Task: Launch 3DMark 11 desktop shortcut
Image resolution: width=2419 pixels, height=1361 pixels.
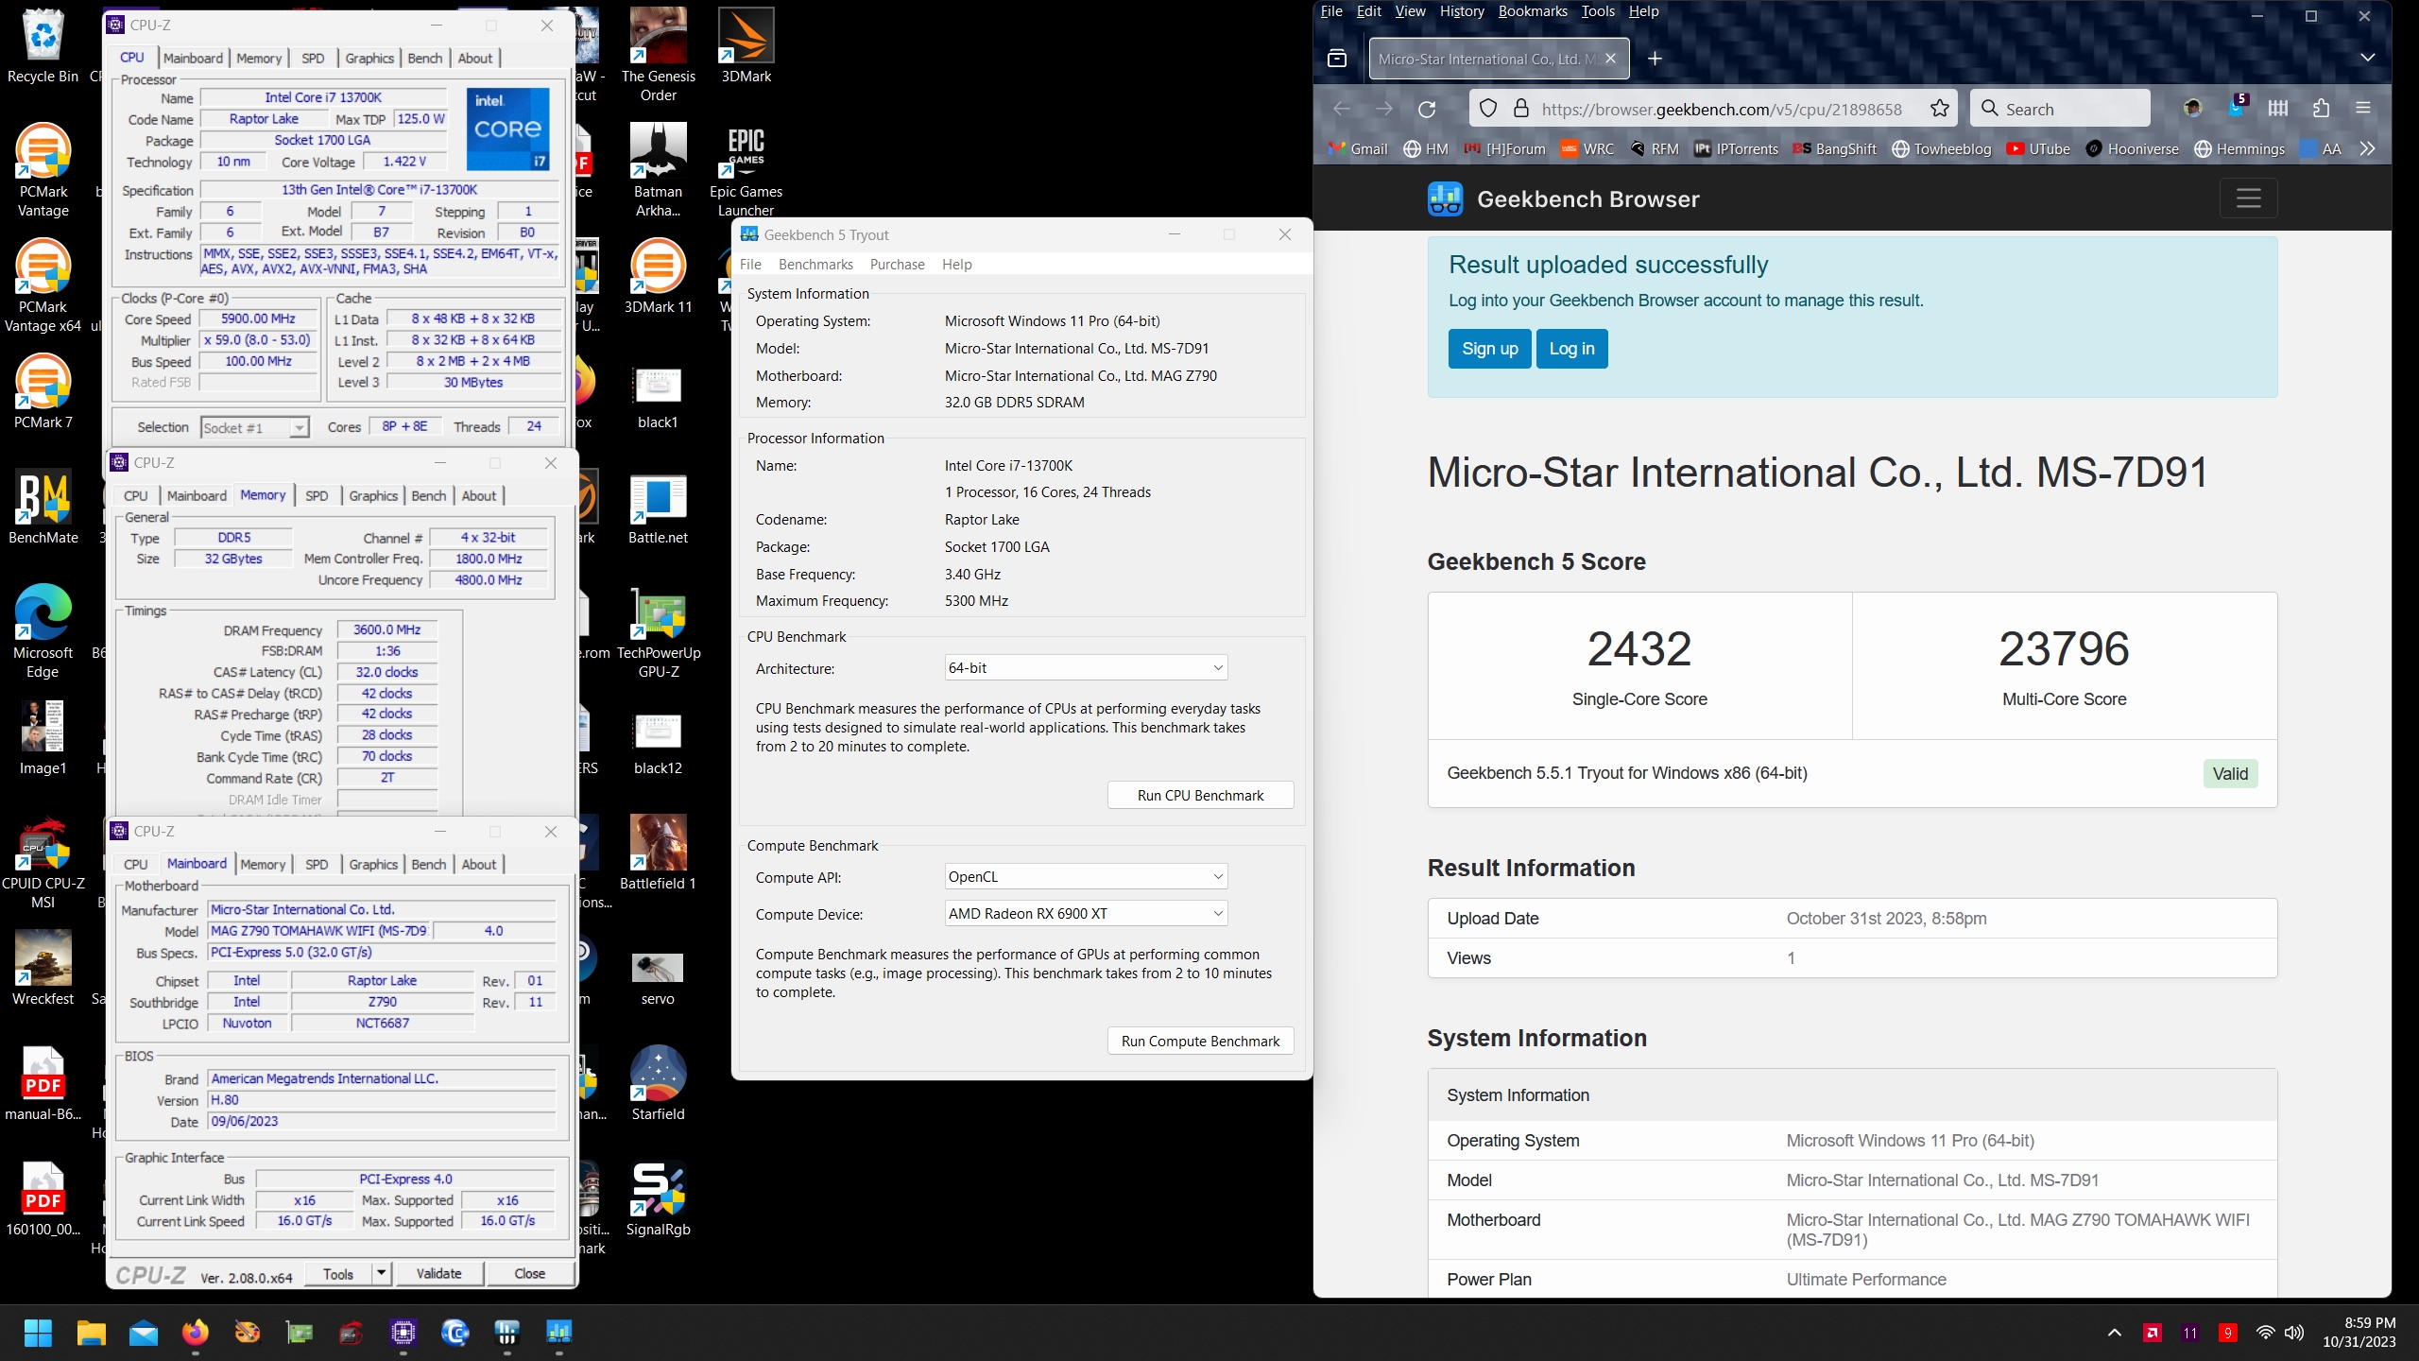Action: click(658, 276)
